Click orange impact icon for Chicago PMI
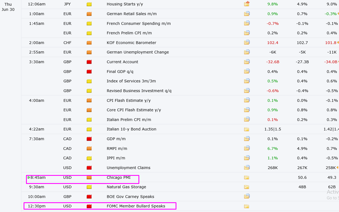 (x=89, y=177)
